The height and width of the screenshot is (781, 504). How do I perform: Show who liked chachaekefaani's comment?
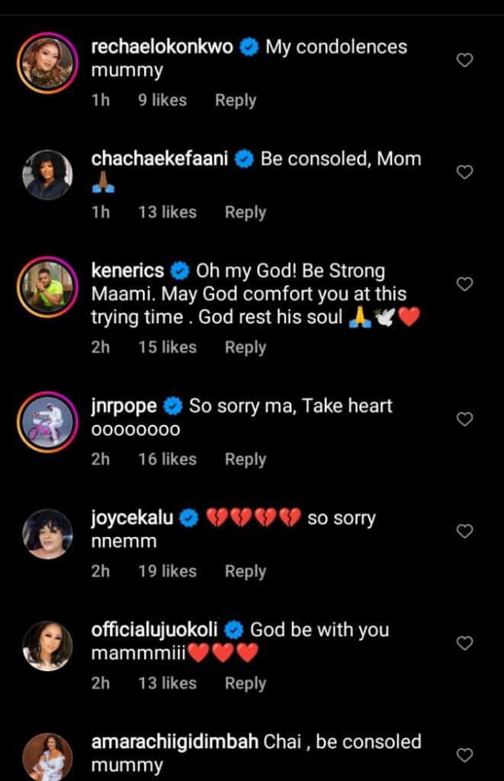point(167,212)
